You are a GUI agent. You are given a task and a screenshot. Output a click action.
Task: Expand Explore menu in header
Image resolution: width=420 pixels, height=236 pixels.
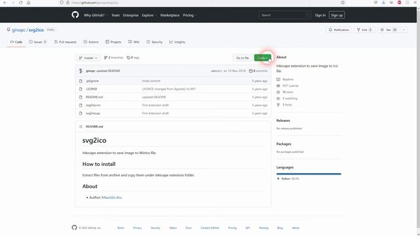pos(149,15)
